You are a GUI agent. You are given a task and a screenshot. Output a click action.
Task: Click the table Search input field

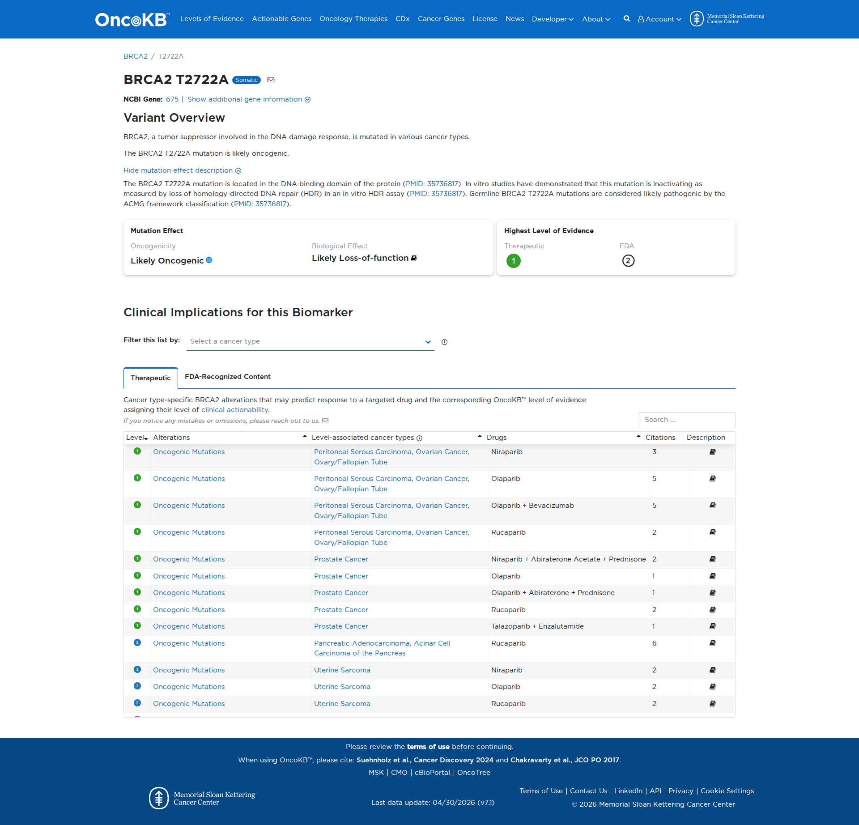(x=687, y=420)
